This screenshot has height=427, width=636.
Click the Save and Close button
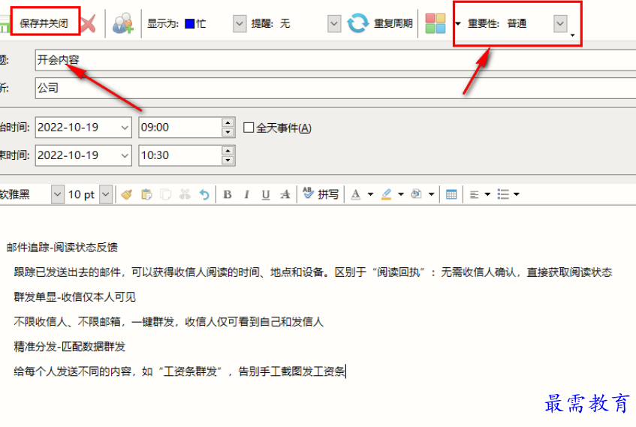(x=44, y=23)
